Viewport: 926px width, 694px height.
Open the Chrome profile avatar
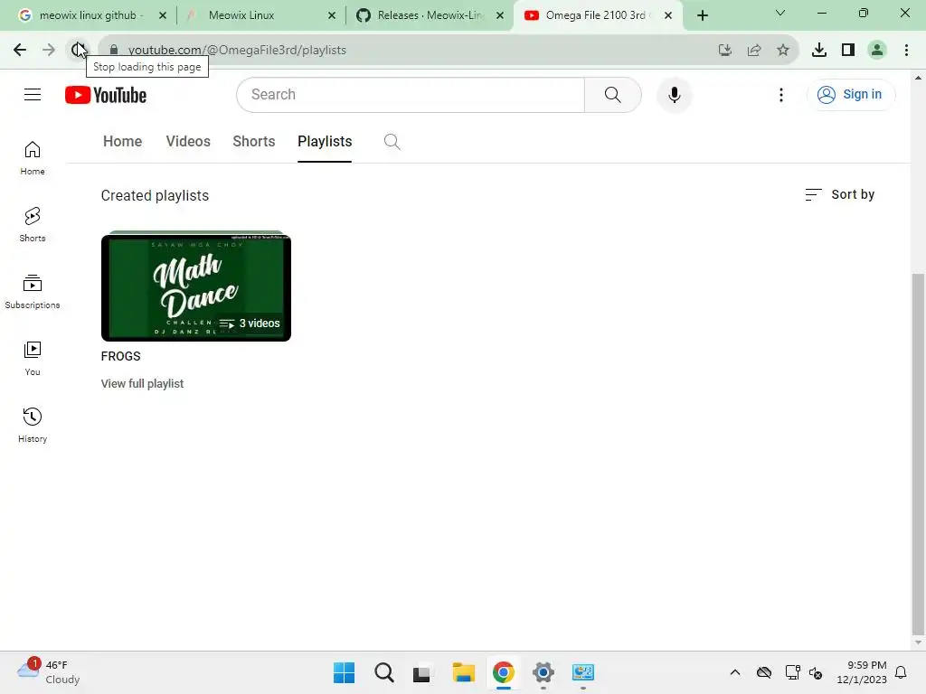click(x=877, y=51)
